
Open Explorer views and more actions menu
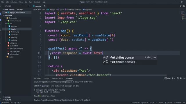(28, 6)
